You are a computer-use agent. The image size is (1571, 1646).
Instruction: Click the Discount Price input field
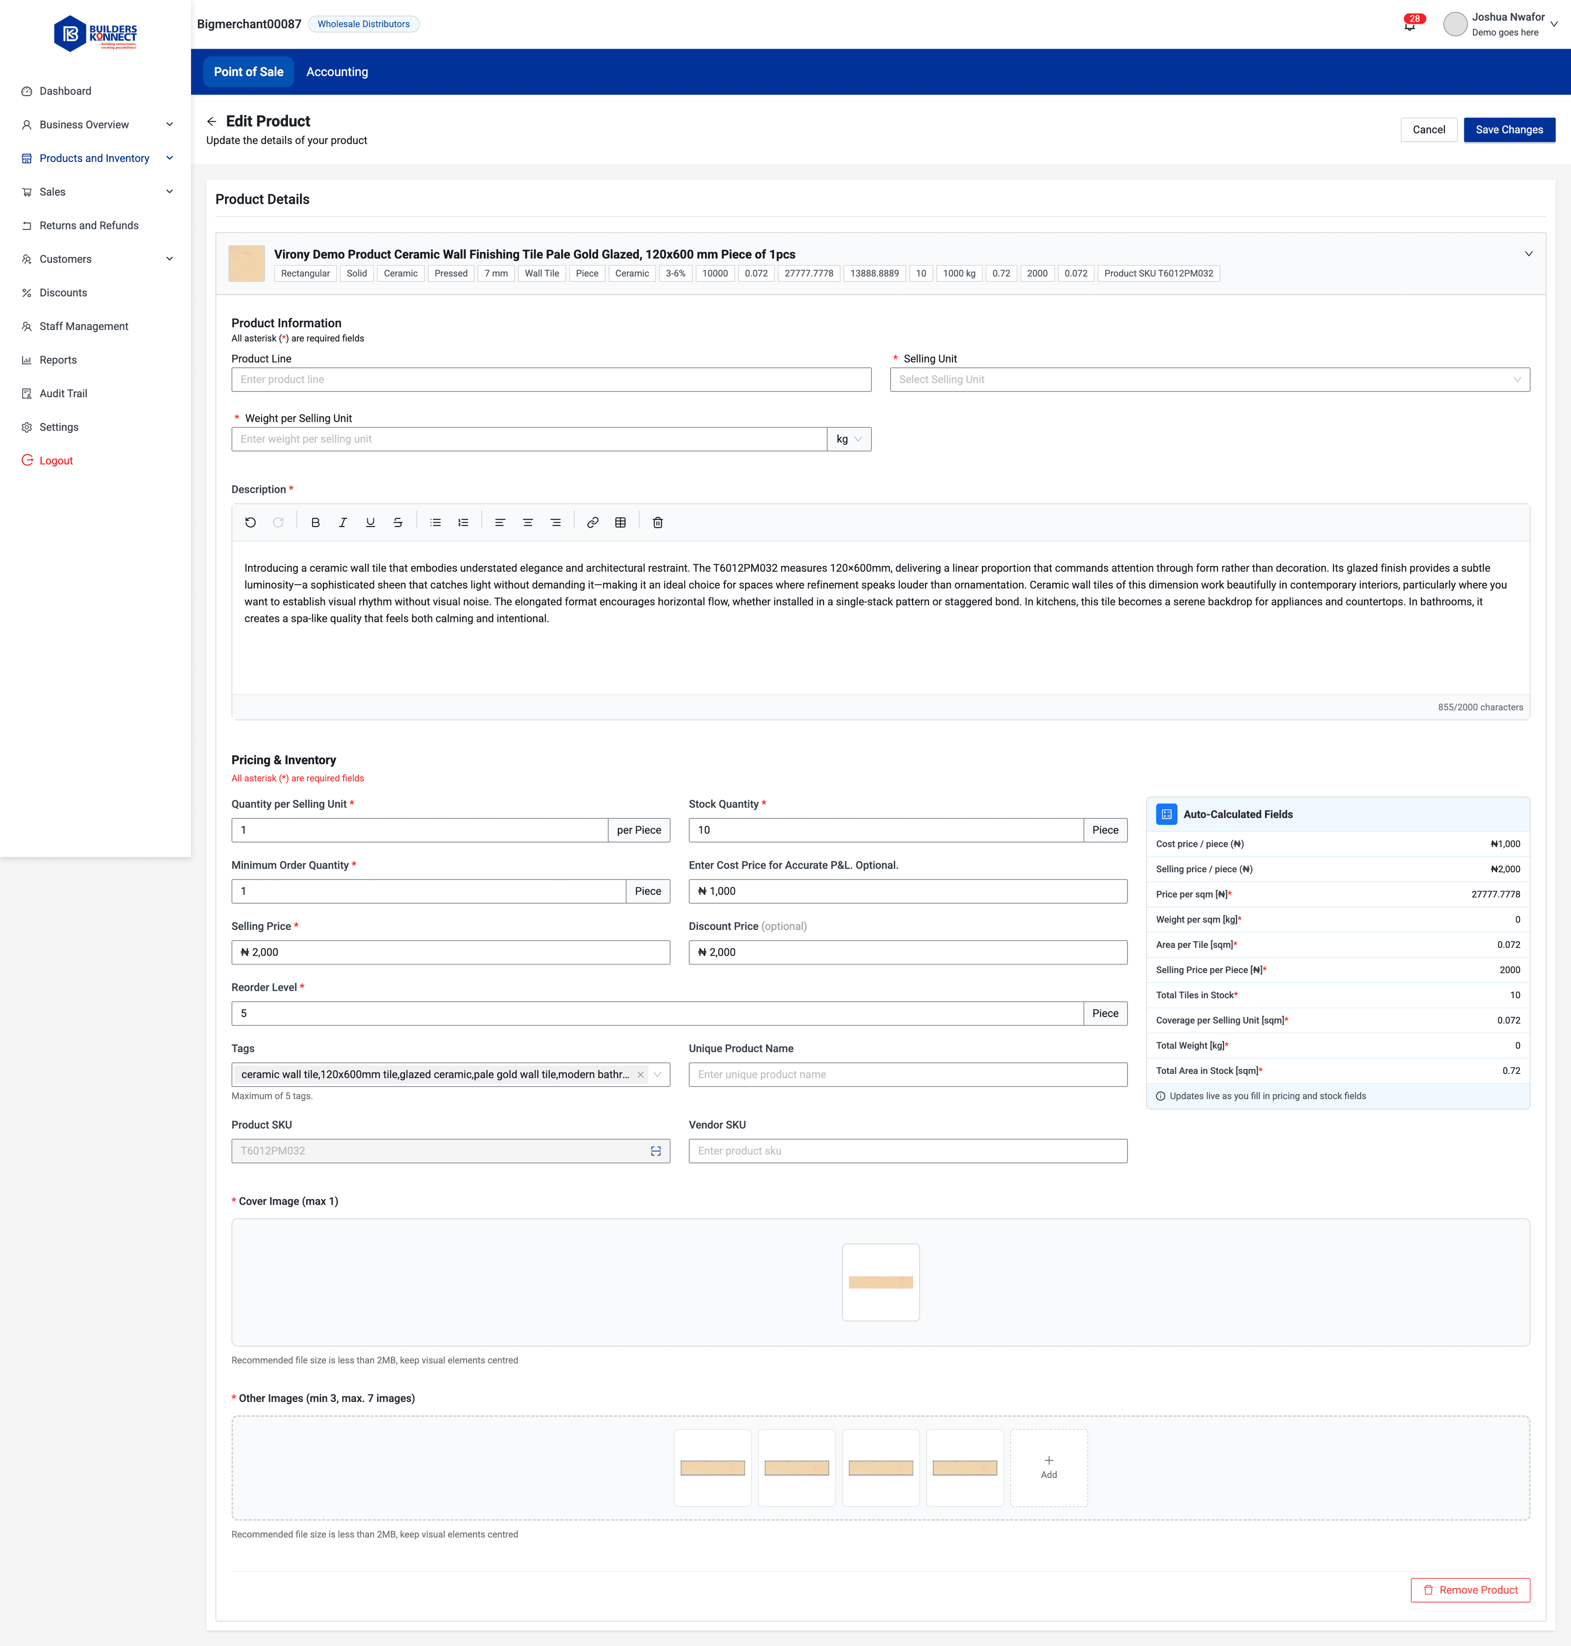[908, 953]
